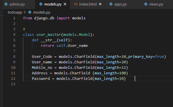Click the 'class' keyword on line 4

28,35
